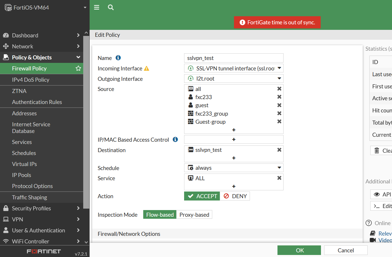Set Action to DENY
Screen dimensions: 392x257
[x=235, y=196]
